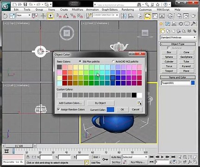Viewport: 200px width, 167px height.
Task: Open the MAXScript menu
Action: (163, 10)
